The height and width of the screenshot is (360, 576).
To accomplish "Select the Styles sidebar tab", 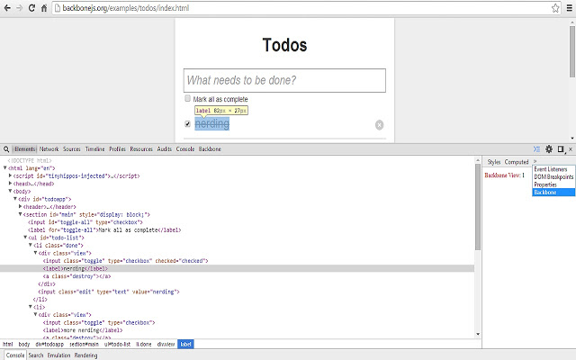I will (494, 162).
